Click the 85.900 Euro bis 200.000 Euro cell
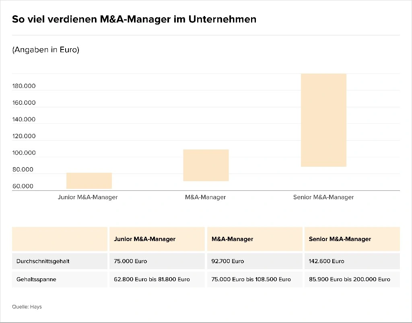Viewport: 412px width, 323px height. tap(349, 279)
